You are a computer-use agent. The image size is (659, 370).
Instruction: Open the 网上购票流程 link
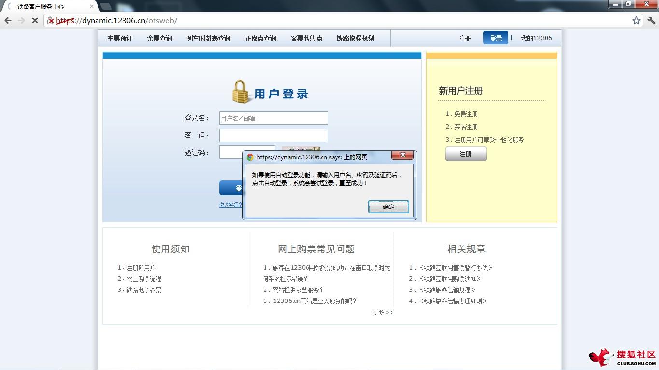(x=144, y=279)
